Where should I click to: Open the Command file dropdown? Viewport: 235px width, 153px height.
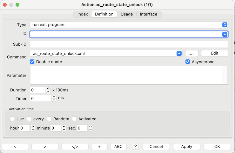179,53
